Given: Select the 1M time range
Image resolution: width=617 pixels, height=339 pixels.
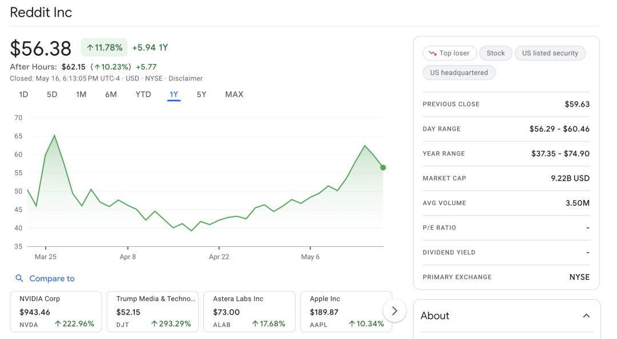Looking at the screenshot, I should point(81,95).
